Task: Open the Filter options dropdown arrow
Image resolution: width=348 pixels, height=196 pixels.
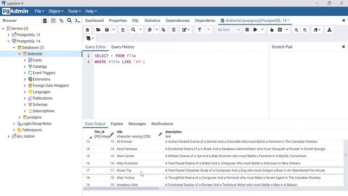Action: pyautogui.click(x=208, y=29)
